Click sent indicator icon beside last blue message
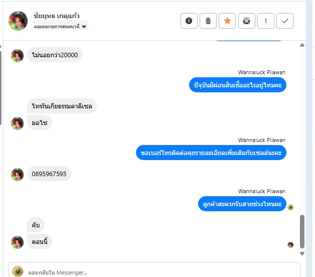Image resolution: width=315 pixels, height=277 pixels. [x=290, y=207]
